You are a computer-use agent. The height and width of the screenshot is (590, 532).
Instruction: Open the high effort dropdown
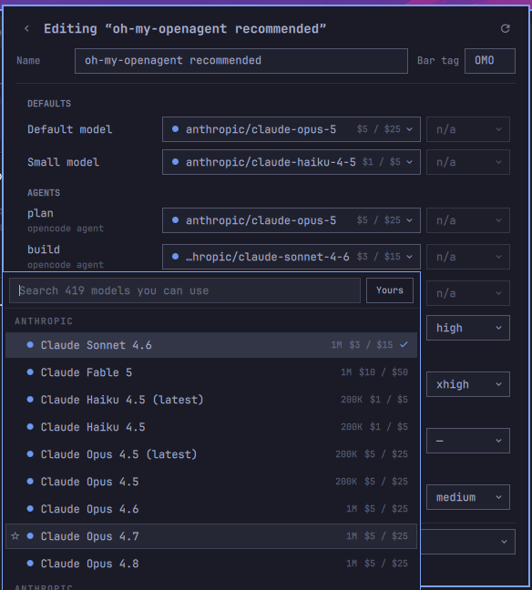[468, 328]
